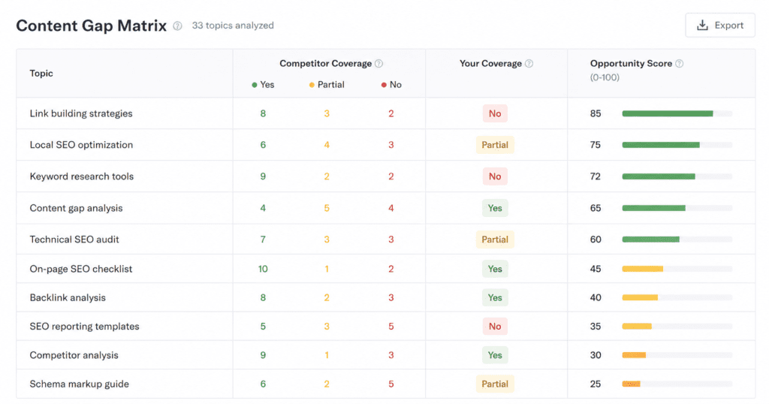Click yellow score bar for Backlink analysis
The height and width of the screenshot is (404, 769).
(640, 298)
